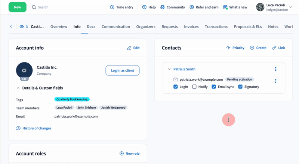The height and width of the screenshot is (164, 299).
Task: Uncheck the Login checkbox
Action: point(176,87)
